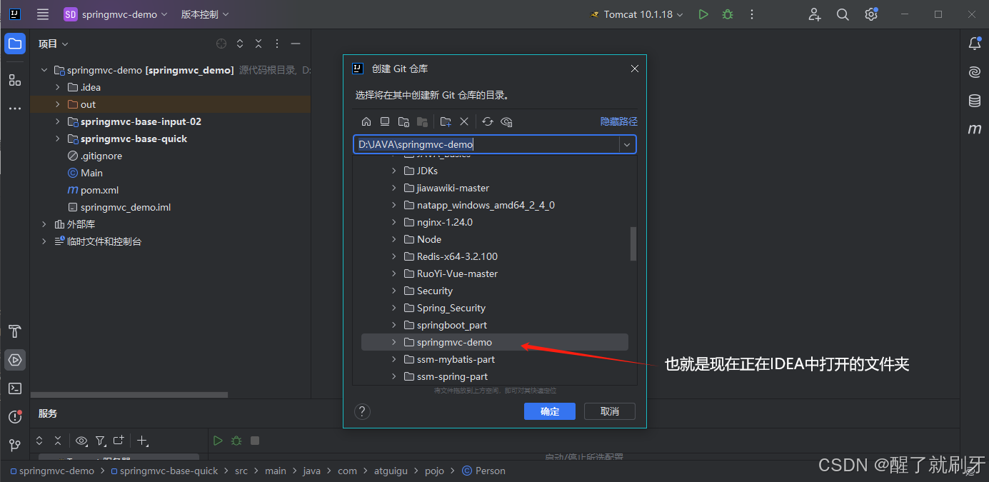Image resolution: width=989 pixels, height=482 pixels.
Task: Open Services filter options
Action: (101, 441)
